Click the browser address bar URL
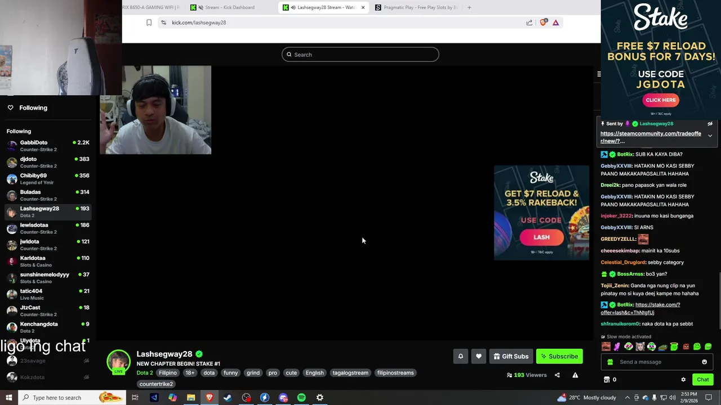 pos(199,22)
